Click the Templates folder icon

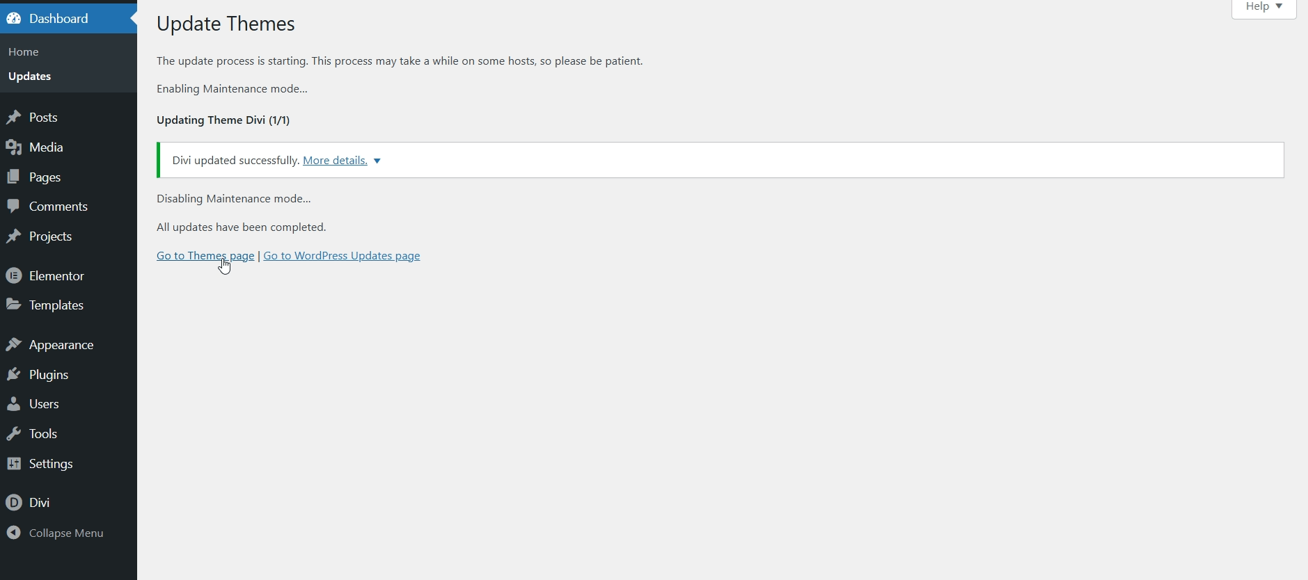(14, 305)
